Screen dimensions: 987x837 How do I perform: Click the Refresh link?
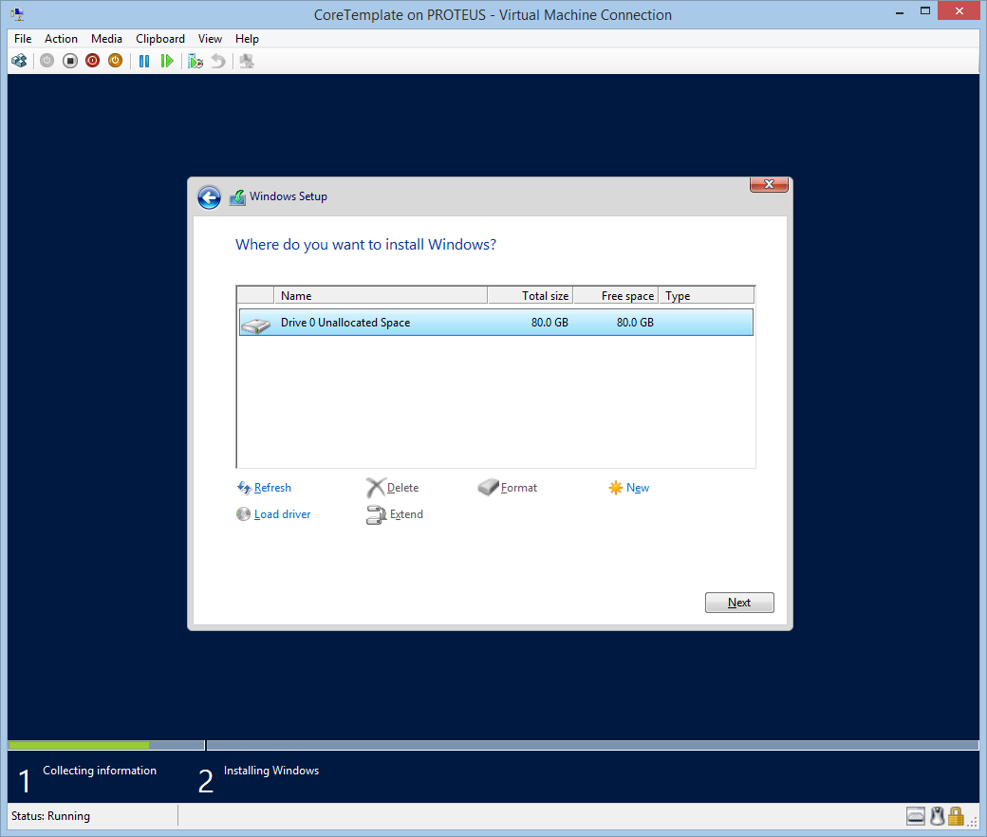click(x=272, y=488)
